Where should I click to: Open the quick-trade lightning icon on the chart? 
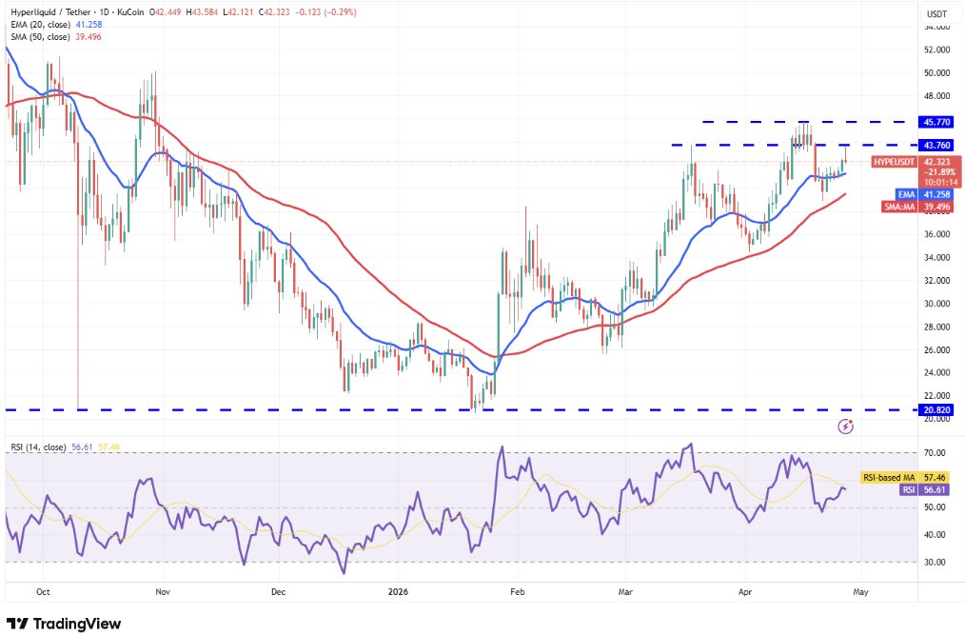tap(845, 427)
